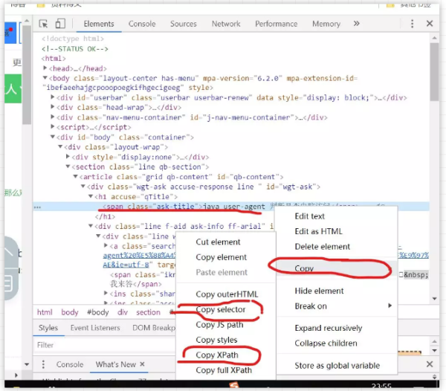Image resolution: width=446 pixels, height=391 pixels.
Task: Expand the nav-menu-container div node
Action: point(53,117)
